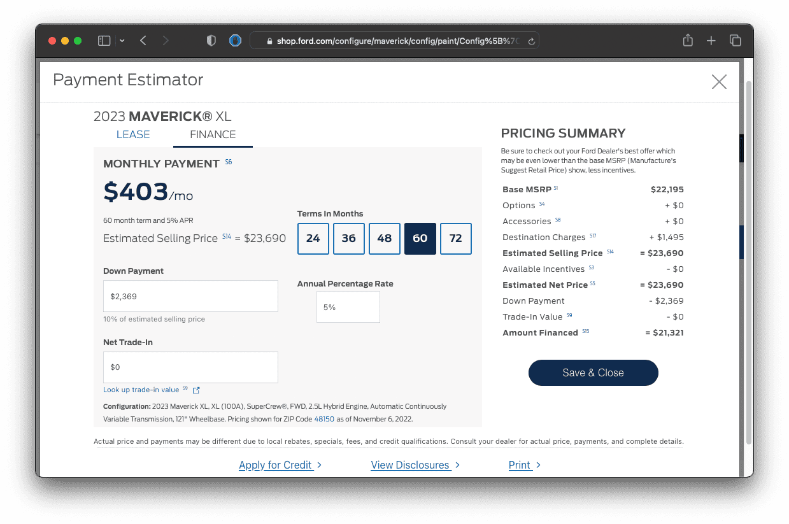Open footnote next to Estimated Net Price
This screenshot has width=789, height=524.
pos(592,283)
